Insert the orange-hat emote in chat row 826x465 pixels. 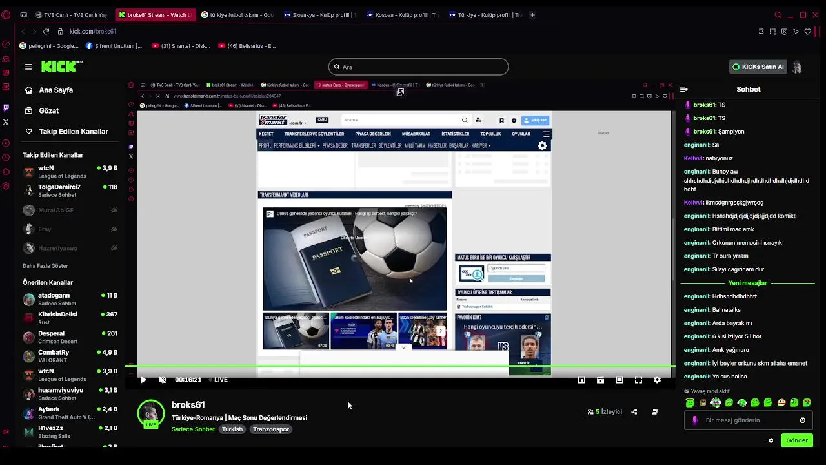(x=781, y=402)
